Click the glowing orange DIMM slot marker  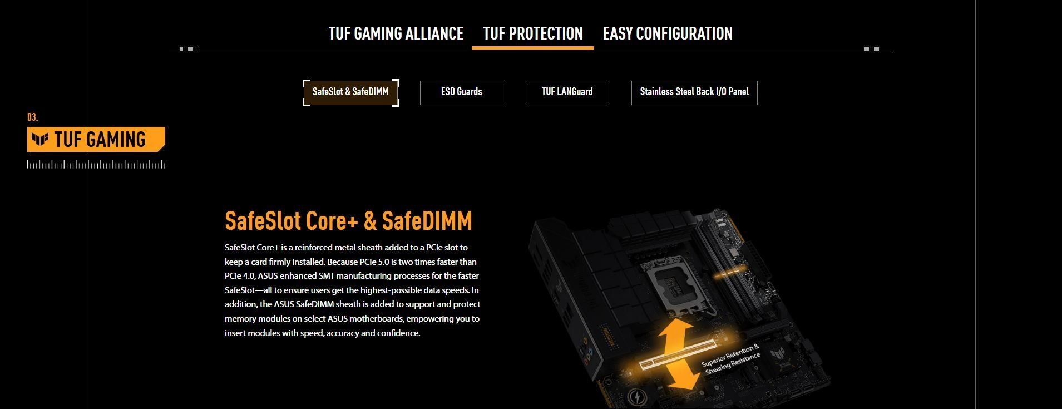pyautogui.click(x=729, y=273)
